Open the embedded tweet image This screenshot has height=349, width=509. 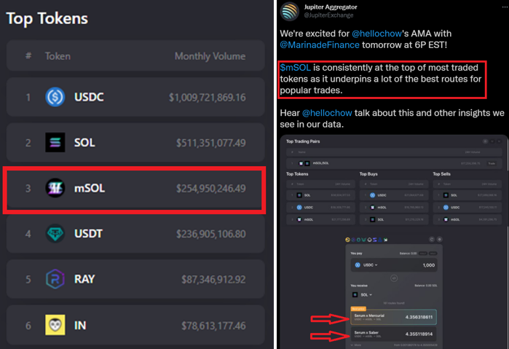tap(394, 242)
